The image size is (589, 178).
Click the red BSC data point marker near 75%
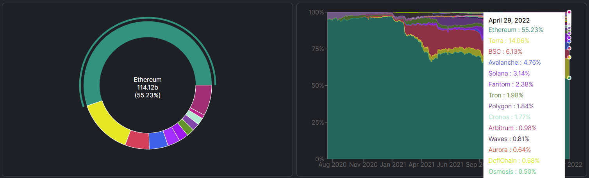coord(569,48)
